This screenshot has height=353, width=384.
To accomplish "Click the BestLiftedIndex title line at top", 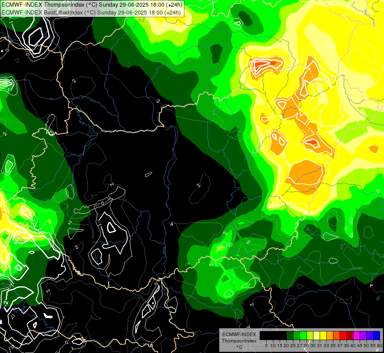I will [91, 13].
